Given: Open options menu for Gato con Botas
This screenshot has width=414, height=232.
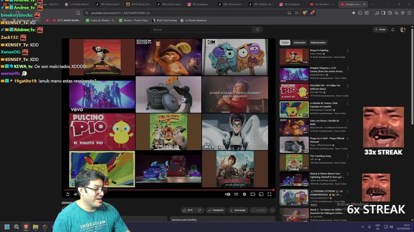Looking at the screenshot, I should (x=348, y=121).
